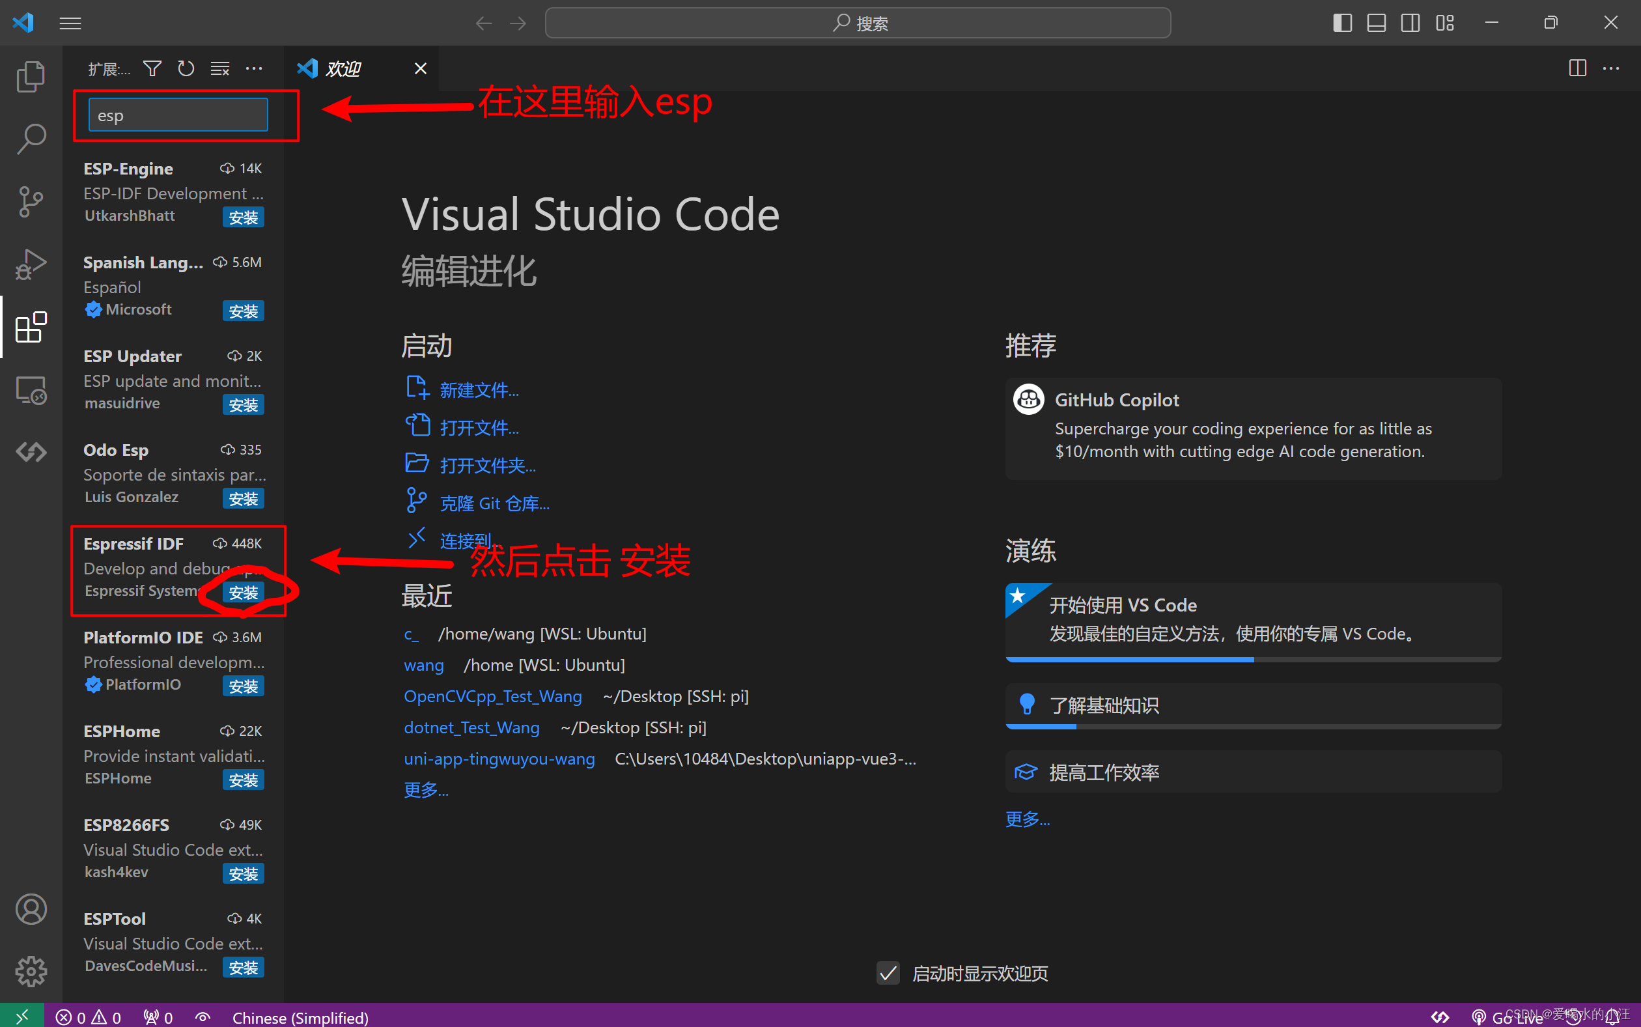
Task: Open the extensions filter dropdown
Action: pos(152,68)
